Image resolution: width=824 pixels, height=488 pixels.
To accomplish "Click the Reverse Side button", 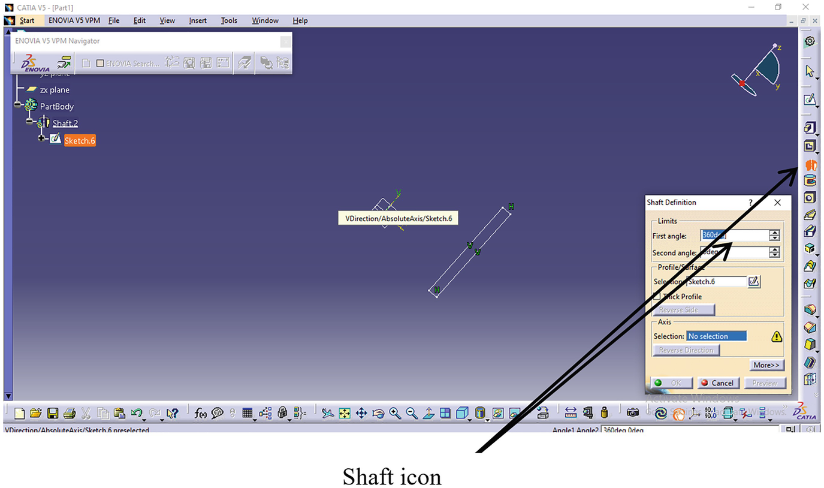I will coord(684,310).
